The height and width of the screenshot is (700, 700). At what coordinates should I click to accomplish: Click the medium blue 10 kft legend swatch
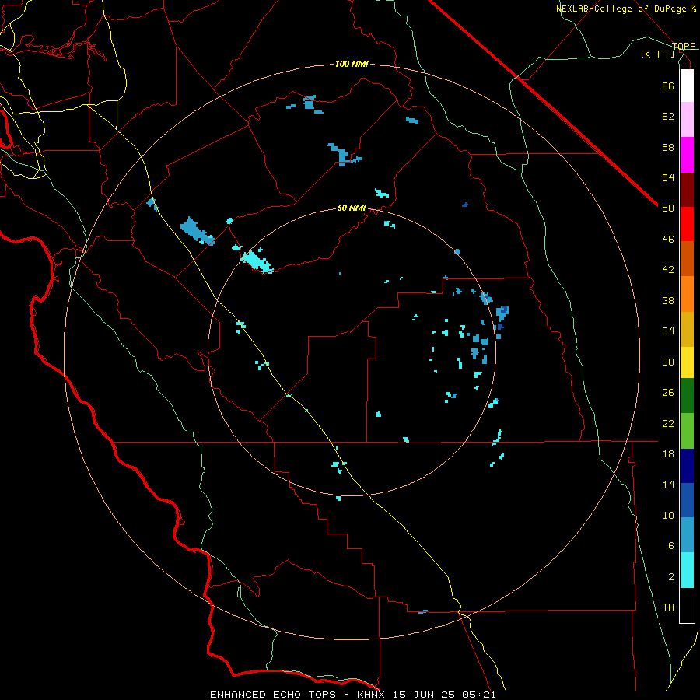pyautogui.click(x=687, y=500)
